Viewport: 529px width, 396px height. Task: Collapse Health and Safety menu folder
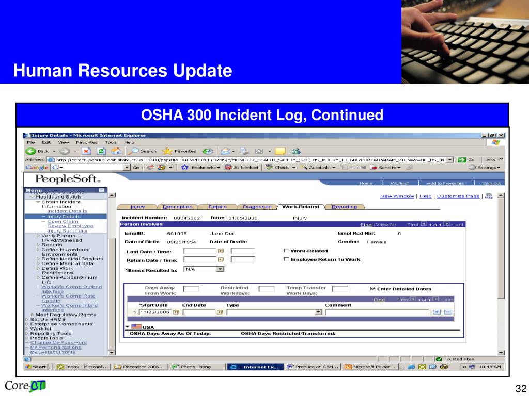click(33, 197)
